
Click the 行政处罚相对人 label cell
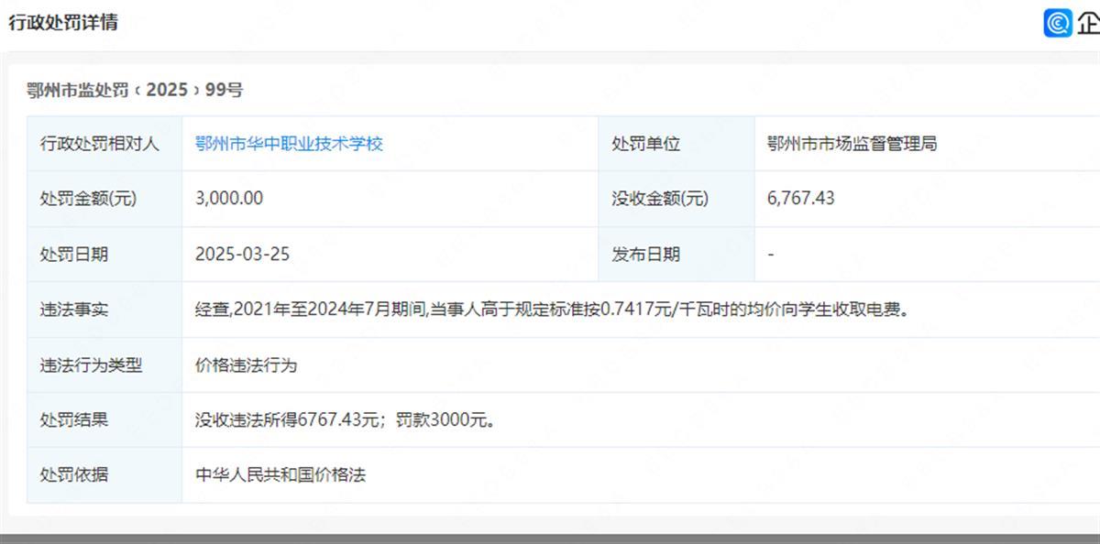pos(99,144)
